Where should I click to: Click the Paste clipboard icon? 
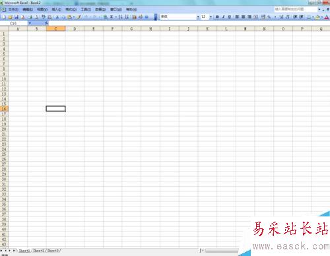pyautogui.click(x=69, y=17)
